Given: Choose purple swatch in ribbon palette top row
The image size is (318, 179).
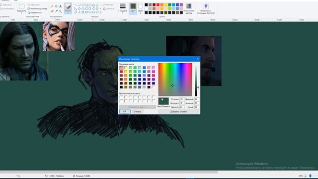Looking at the screenshot, I should click(181, 4).
